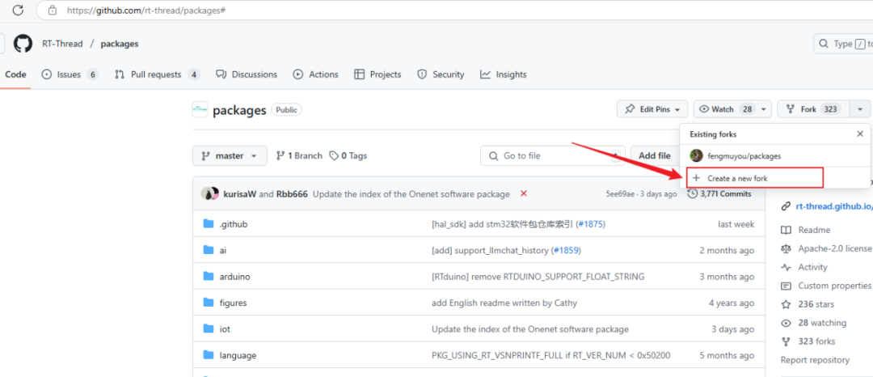873x377 pixels.
Task: Click the #1859 pull request link
Action: pos(566,250)
